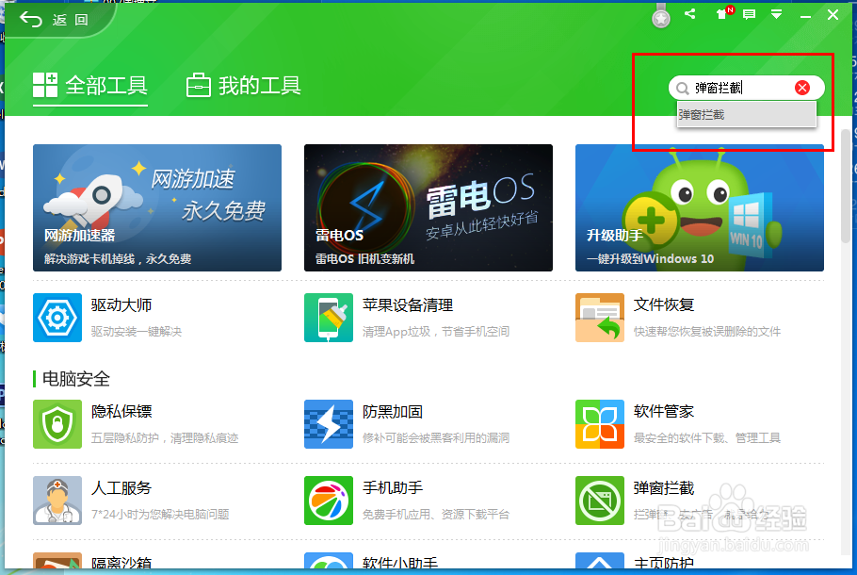Launch 驱动大师 gear icon

tap(57, 318)
